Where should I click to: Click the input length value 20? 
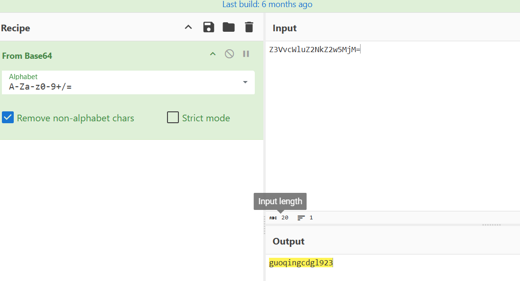285,218
